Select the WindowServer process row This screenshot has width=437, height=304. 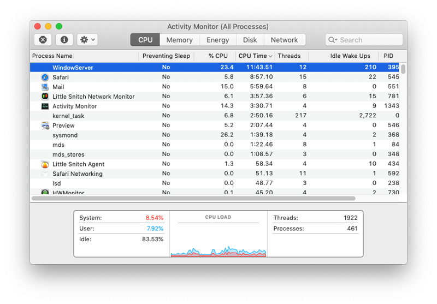(x=215, y=67)
